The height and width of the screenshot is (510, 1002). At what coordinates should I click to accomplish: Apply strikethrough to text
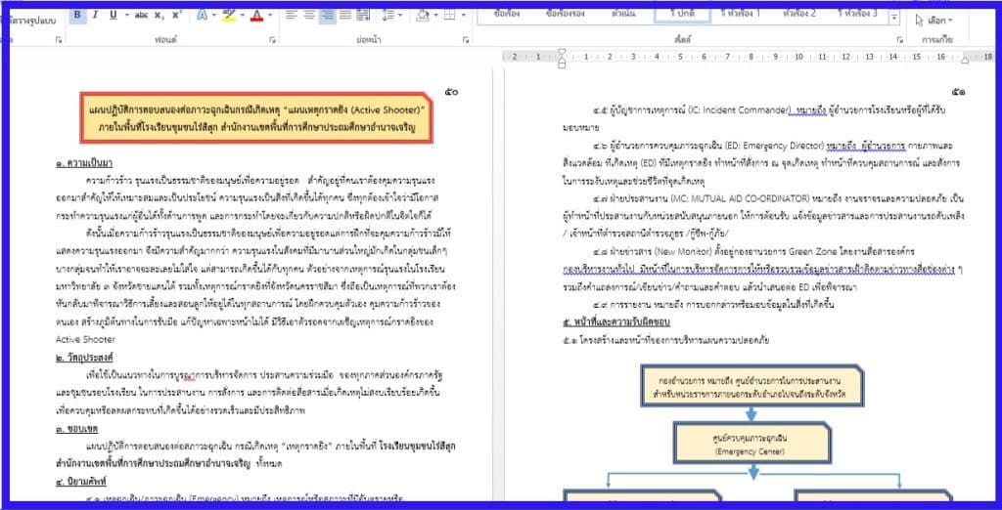143,16
